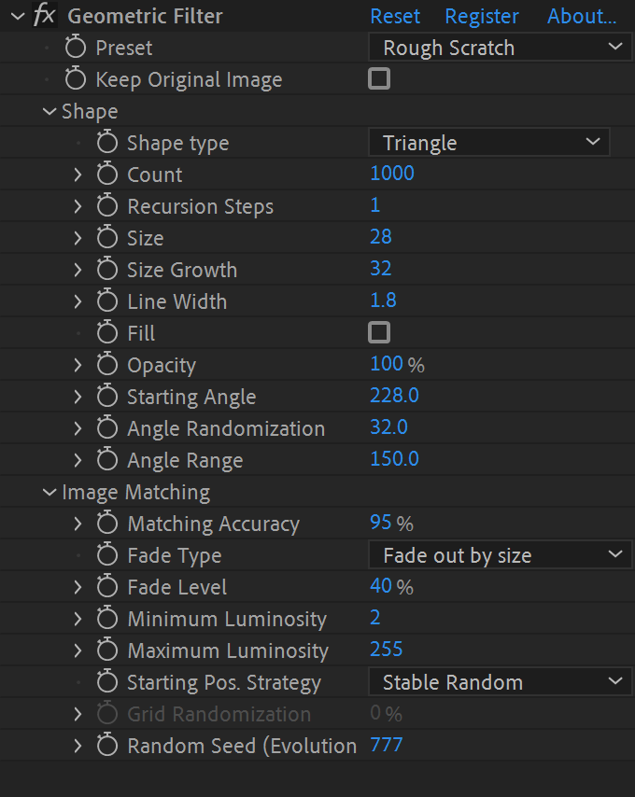Open the Preset dropdown showing Rough Scratch
The image size is (635, 797).
tap(501, 48)
